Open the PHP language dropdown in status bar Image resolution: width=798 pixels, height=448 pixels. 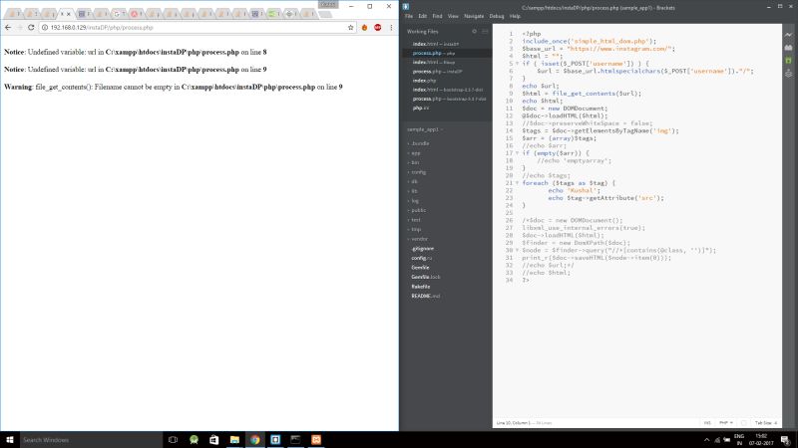coord(726,422)
